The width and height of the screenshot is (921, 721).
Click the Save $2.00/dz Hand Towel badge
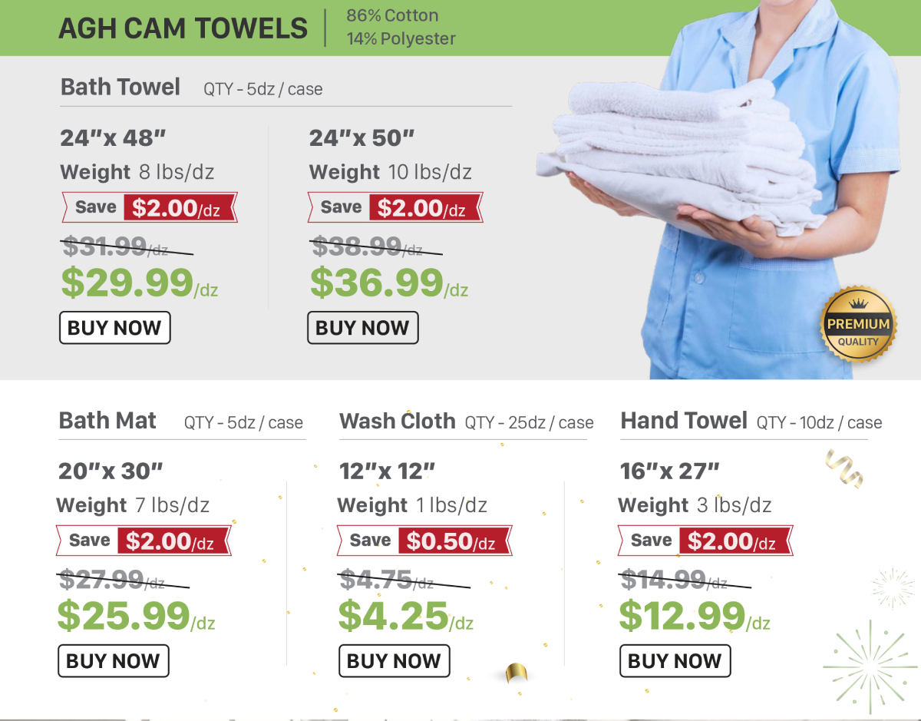pos(705,541)
